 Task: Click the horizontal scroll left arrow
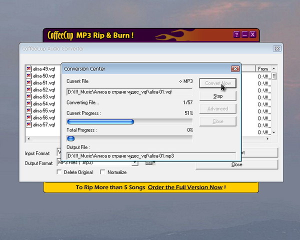point(28,139)
